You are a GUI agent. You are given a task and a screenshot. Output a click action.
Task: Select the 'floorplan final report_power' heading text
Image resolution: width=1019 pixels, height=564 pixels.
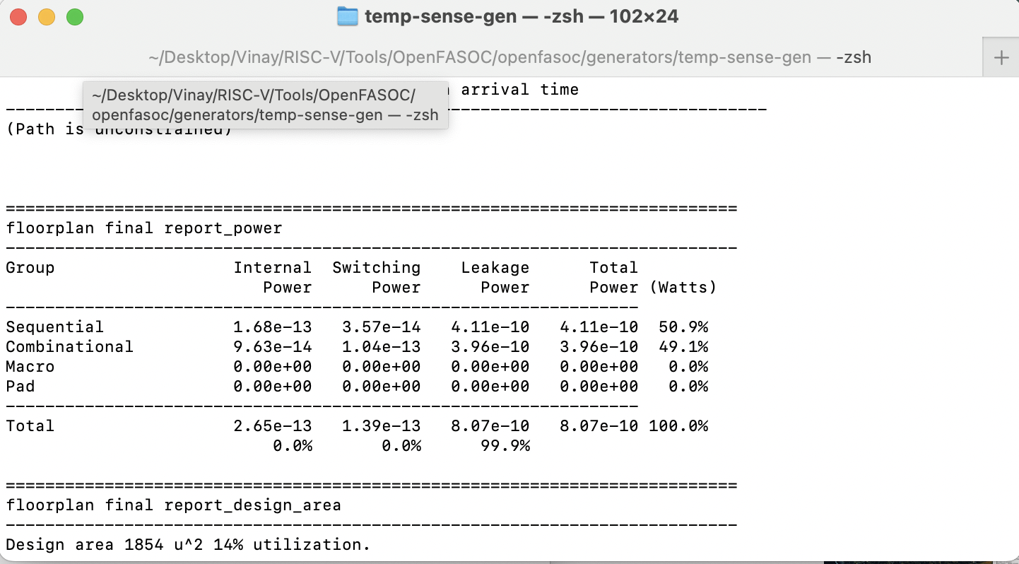143,228
